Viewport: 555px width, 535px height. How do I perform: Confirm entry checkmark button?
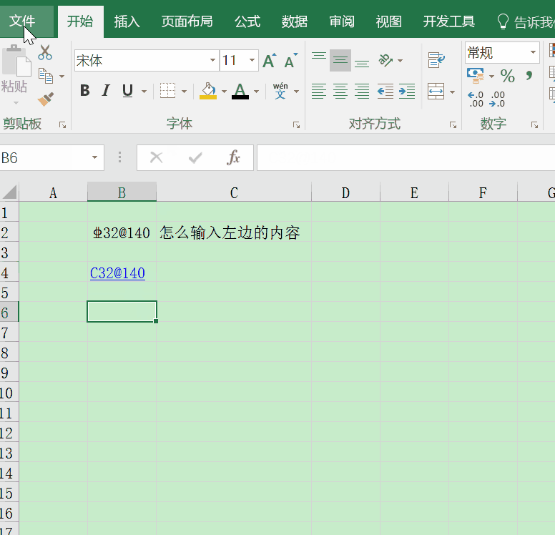coord(195,157)
